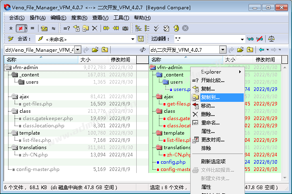Image resolution: width=292 pixels, height=194 pixels.
Task: Click the blue Back arrow icon
Action: (262, 50)
